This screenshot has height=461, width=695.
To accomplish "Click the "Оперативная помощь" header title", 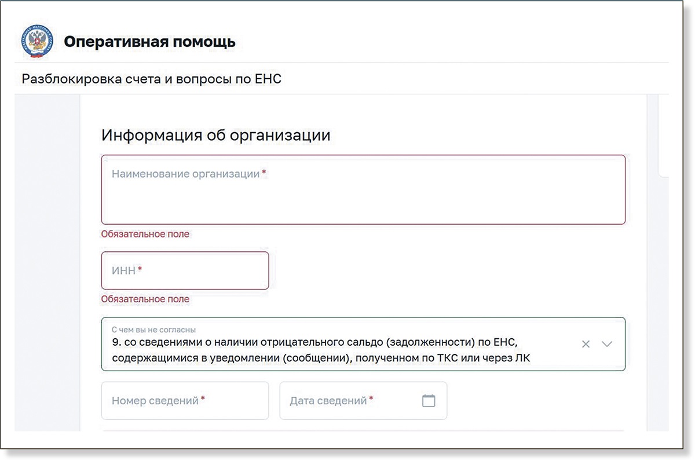I will pos(149,42).
